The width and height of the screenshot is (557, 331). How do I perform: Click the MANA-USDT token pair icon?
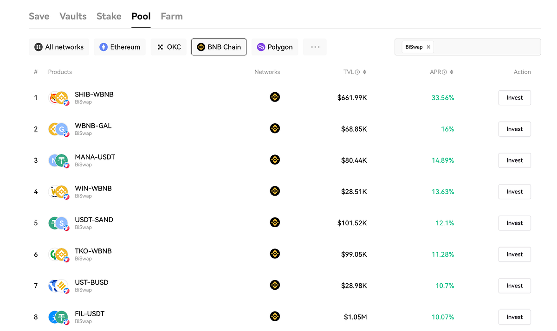pyautogui.click(x=58, y=160)
